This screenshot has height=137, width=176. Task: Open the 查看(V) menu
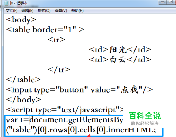click(x=61, y=11)
